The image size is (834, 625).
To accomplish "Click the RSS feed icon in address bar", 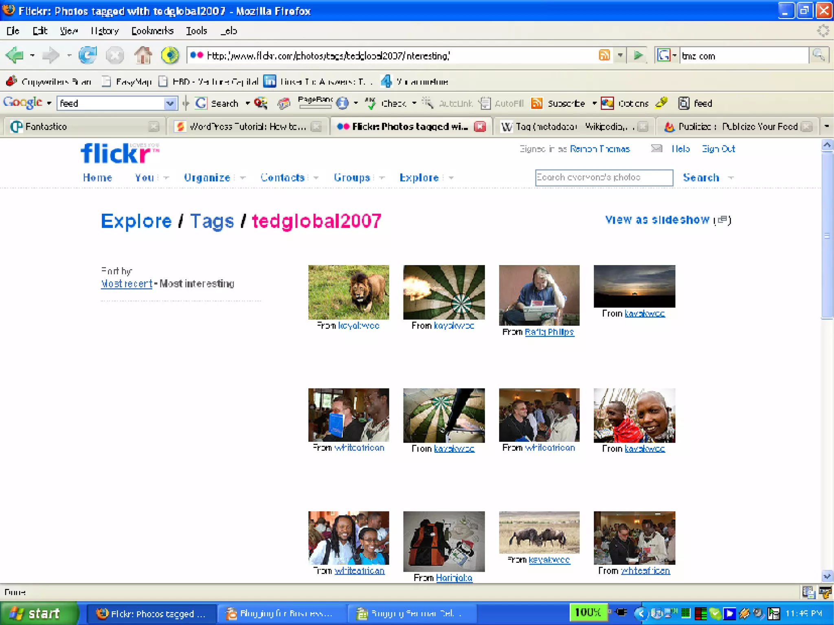I will click(x=604, y=55).
